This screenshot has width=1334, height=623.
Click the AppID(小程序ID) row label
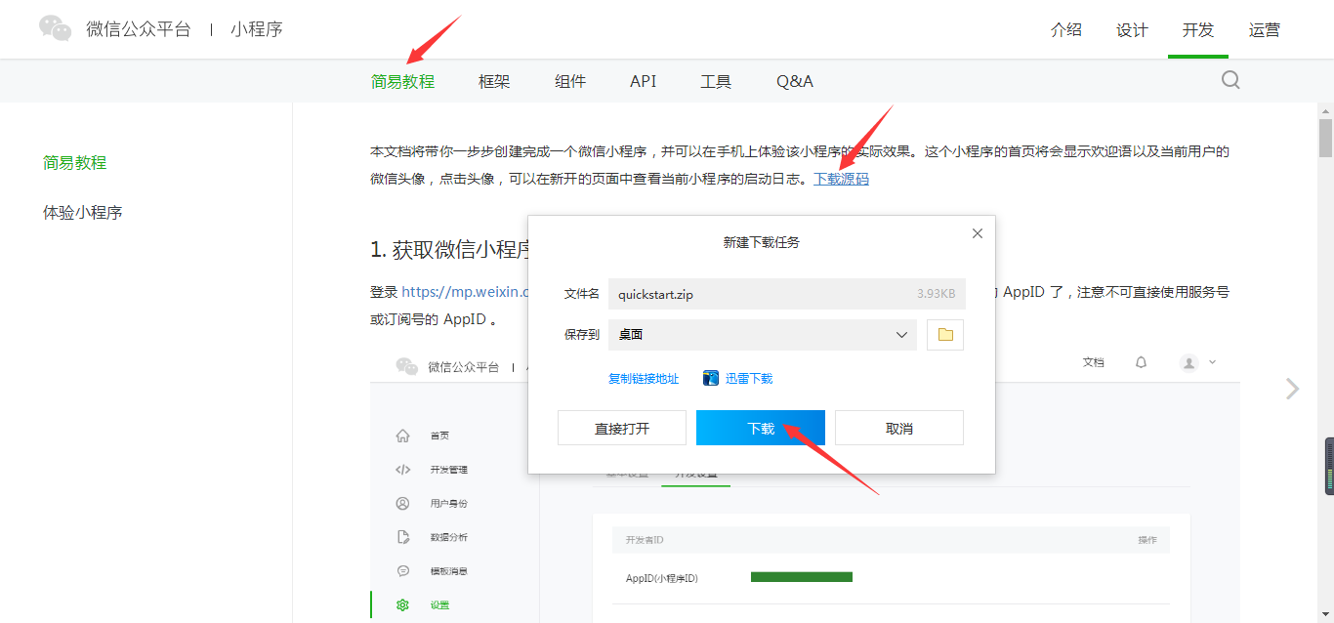click(x=662, y=578)
